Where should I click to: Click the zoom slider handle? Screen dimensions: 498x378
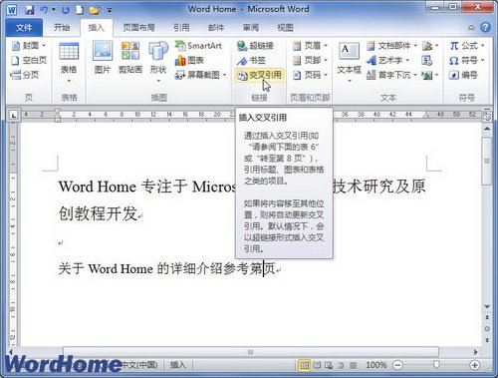tap(436, 365)
